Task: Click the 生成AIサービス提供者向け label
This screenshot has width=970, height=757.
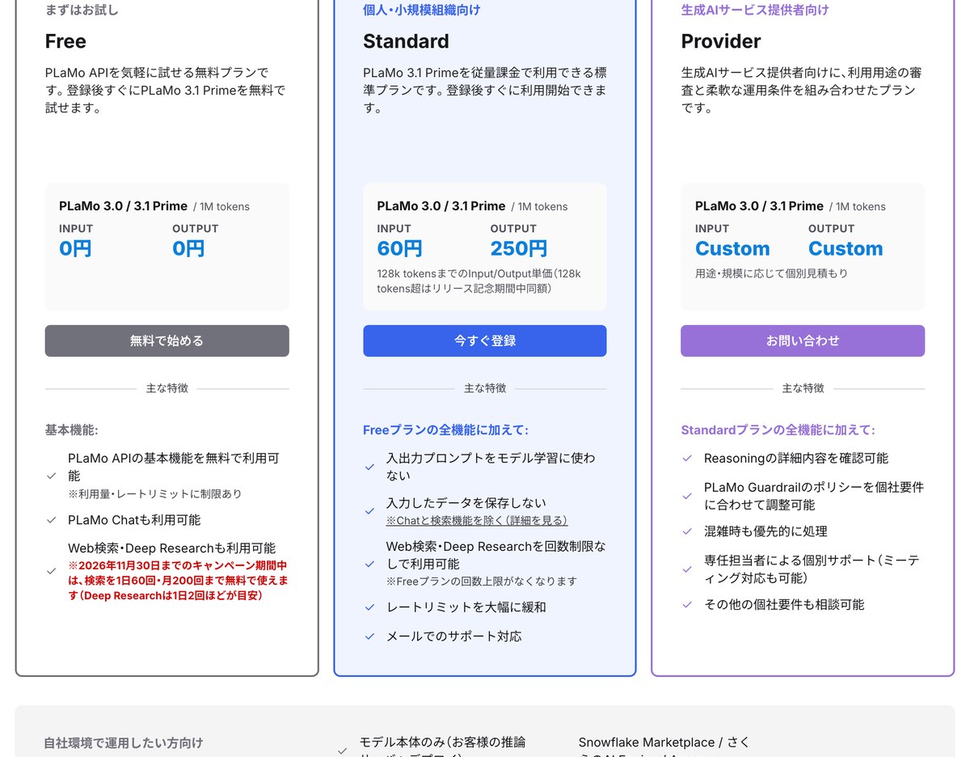Action: pyautogui.click(x=755, y=11)
